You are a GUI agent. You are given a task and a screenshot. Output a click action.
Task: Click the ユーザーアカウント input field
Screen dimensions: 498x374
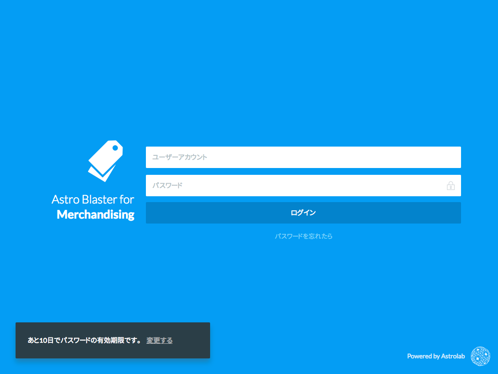point(303,157)
